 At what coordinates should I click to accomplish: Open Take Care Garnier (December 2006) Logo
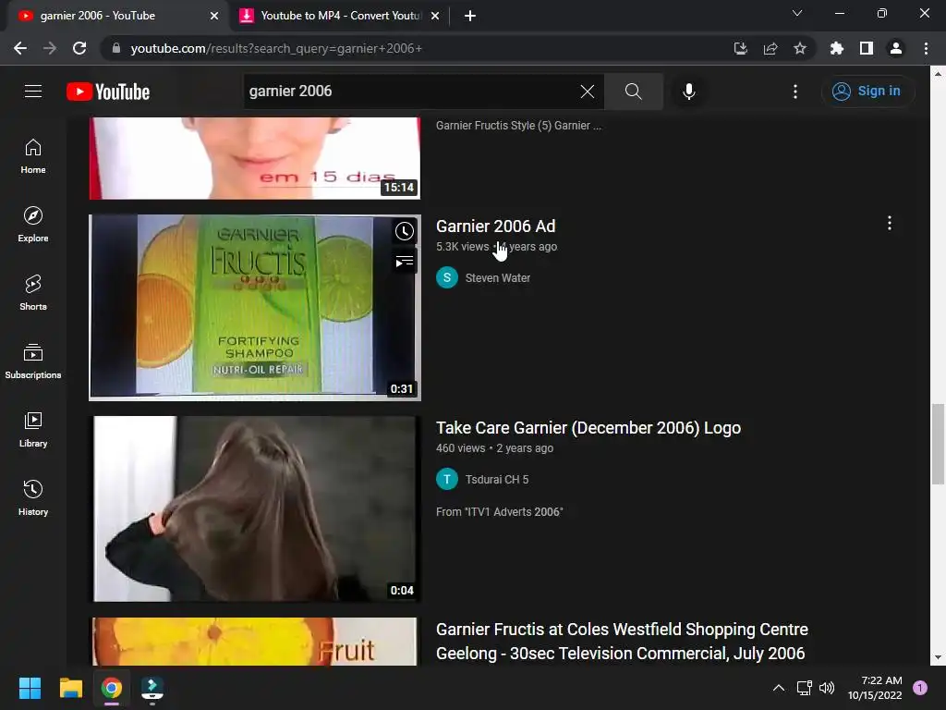tap(588, 428)
